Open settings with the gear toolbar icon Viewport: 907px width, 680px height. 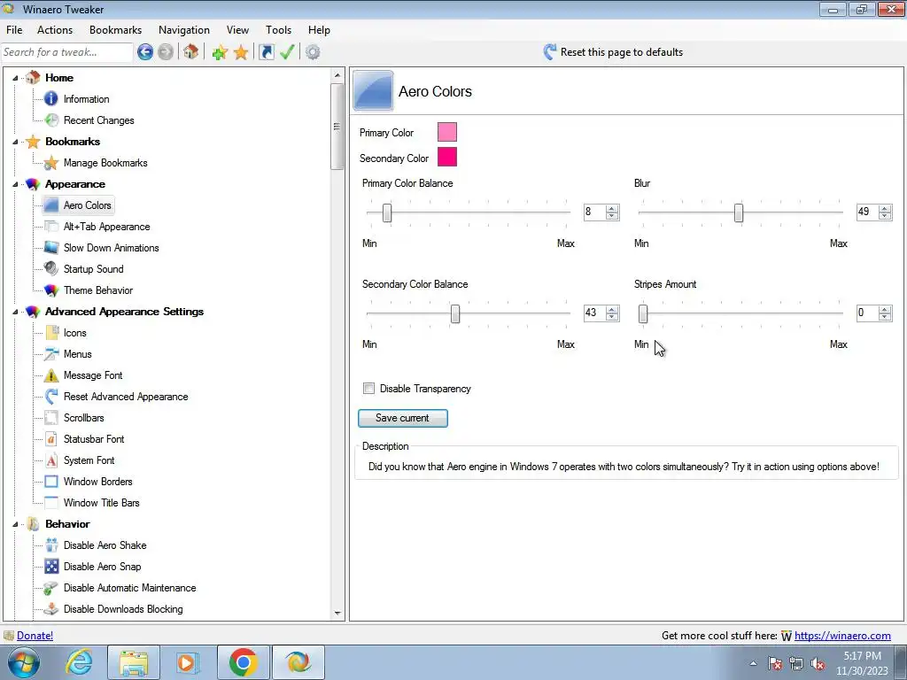[313, 52]
